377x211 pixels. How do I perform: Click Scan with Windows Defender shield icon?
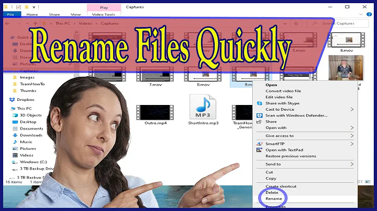click(x=259, y=115)
